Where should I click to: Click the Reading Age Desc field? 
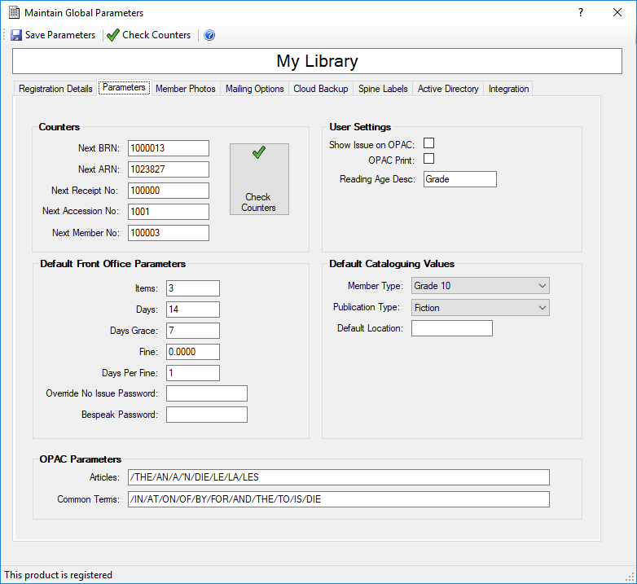click(460, 179)
